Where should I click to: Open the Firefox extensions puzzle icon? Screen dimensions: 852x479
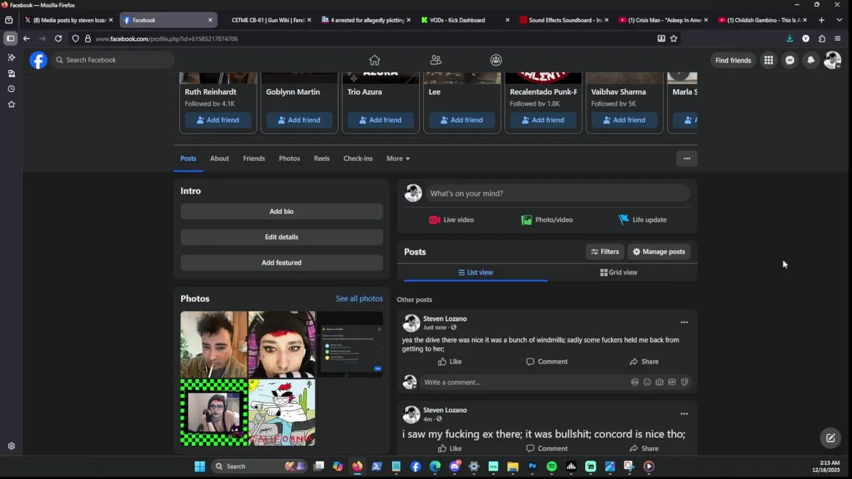point(821,39)
